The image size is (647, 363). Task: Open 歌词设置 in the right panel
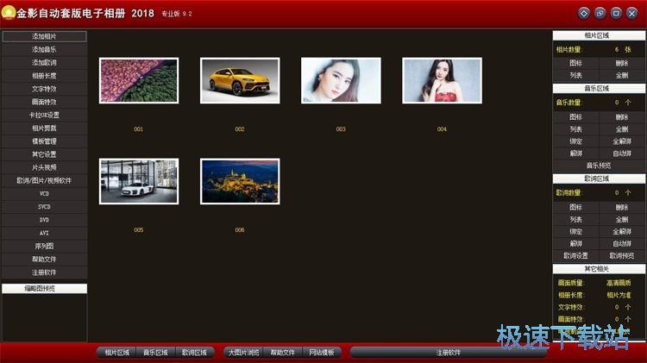click(575, 256)
